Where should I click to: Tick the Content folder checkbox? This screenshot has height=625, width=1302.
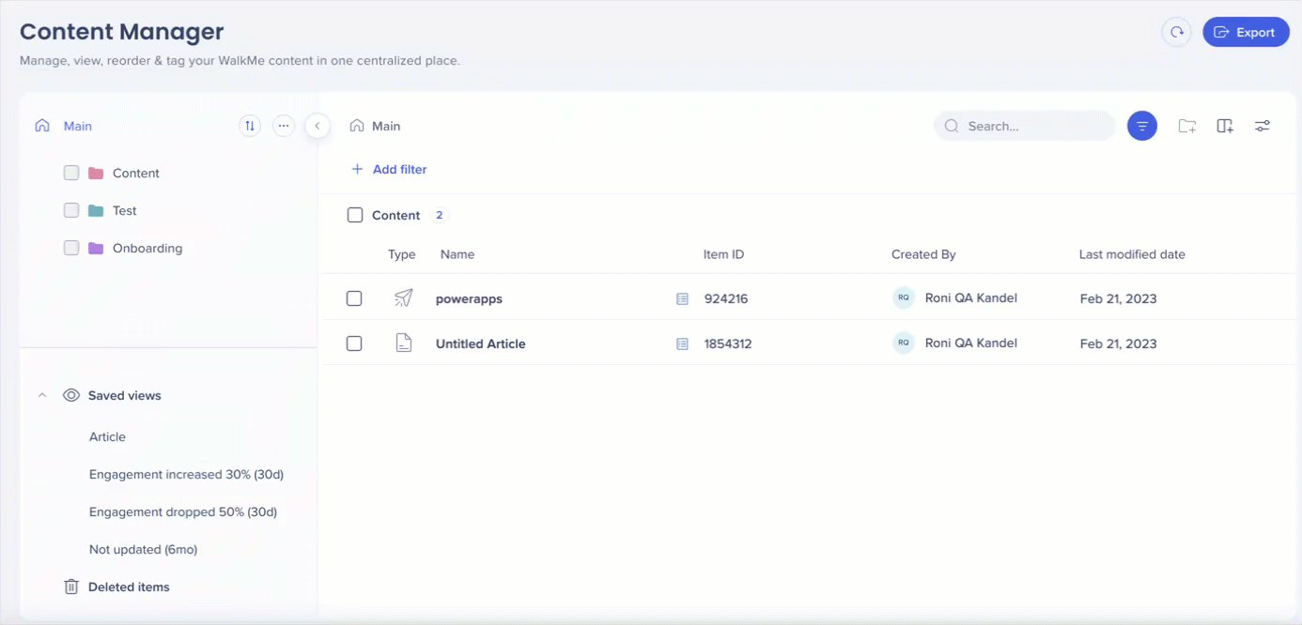[x=71, y=173]
